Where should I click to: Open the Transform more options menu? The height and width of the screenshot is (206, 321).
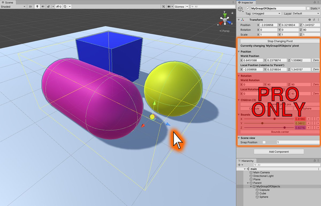pyautogui.click(x=318, y=20)
